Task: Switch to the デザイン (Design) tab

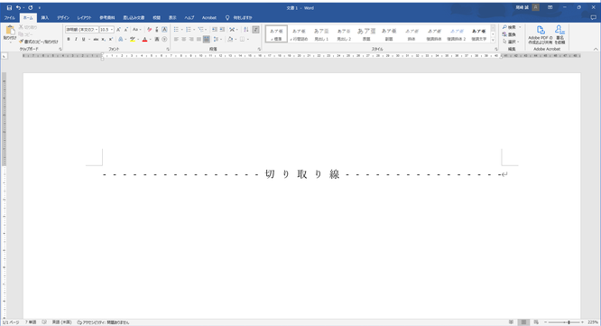Action: coord(63,18)
